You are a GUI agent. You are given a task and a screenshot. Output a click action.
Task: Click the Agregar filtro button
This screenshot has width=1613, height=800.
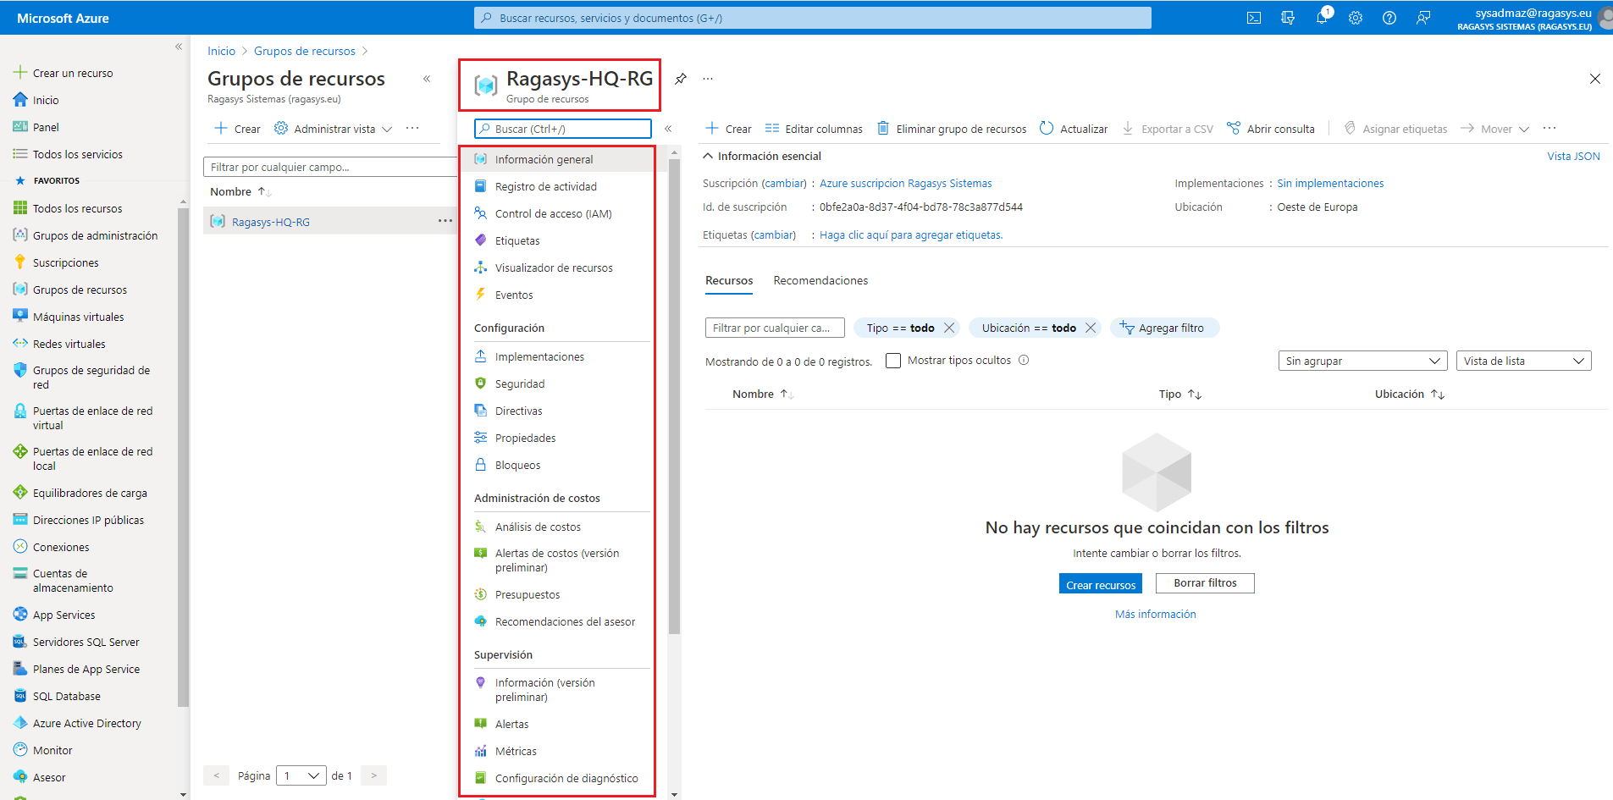point(1164,328)
